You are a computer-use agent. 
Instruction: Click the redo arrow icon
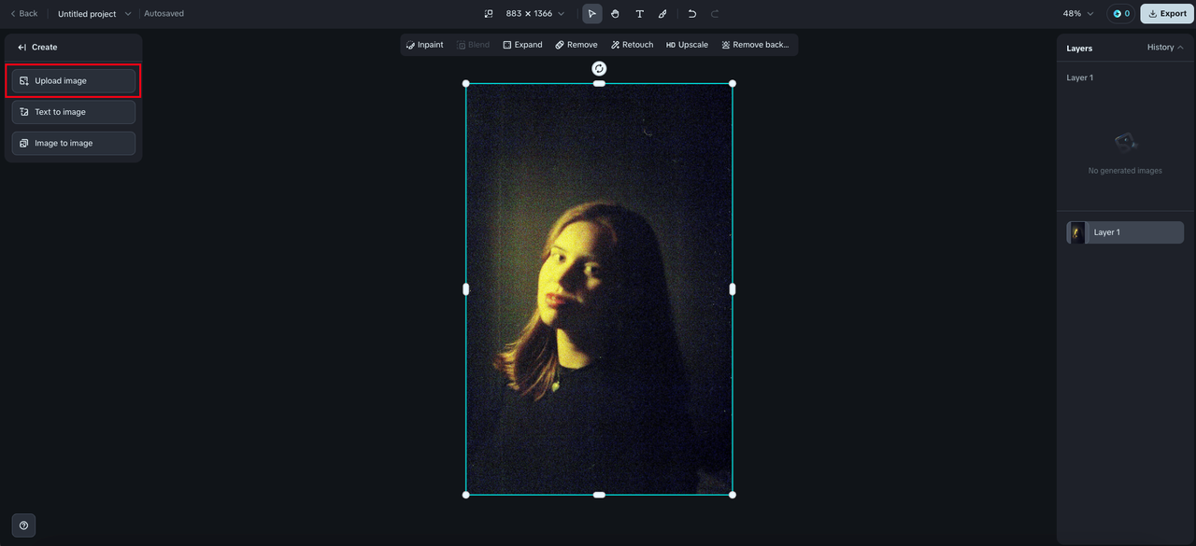(x=715, y=14)
